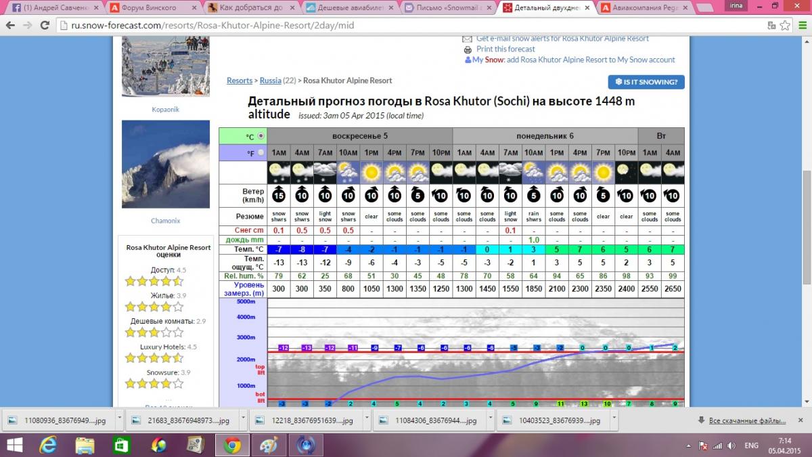Click the browser back arrow
Screen dimensions: 812x457
pos(11,25)
